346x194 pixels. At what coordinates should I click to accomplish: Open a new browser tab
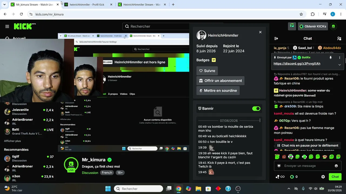click(x=173, y=5)
